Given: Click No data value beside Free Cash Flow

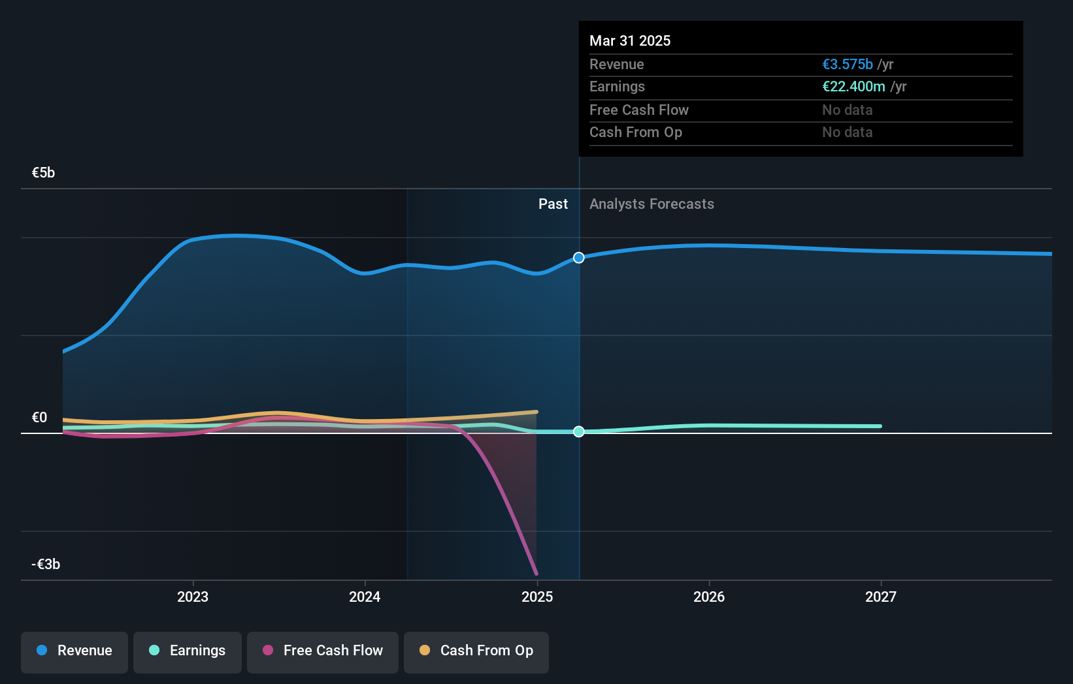Looking at the screenshot, I should (x=848, y=110).
